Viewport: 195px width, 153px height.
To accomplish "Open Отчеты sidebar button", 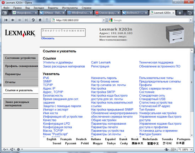I will tap(21, 82).
